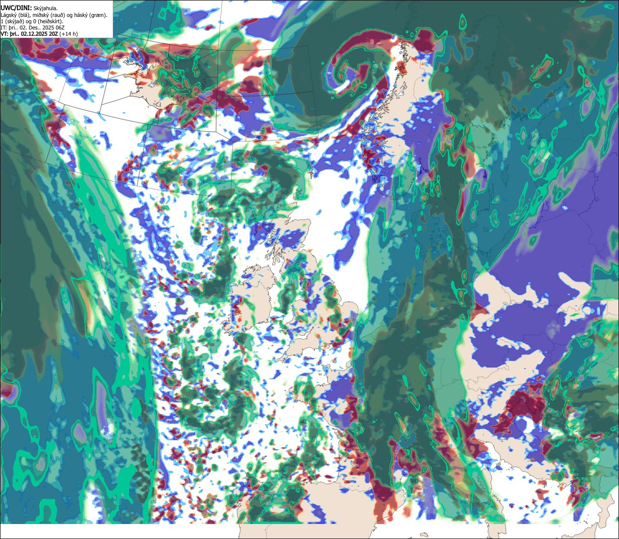This screenshot has height=539, width=619.
Task: Click the 'VT: þri.. 02.12.2025 20Z (+14 h)' line
Action: click(x=39, y=34)
